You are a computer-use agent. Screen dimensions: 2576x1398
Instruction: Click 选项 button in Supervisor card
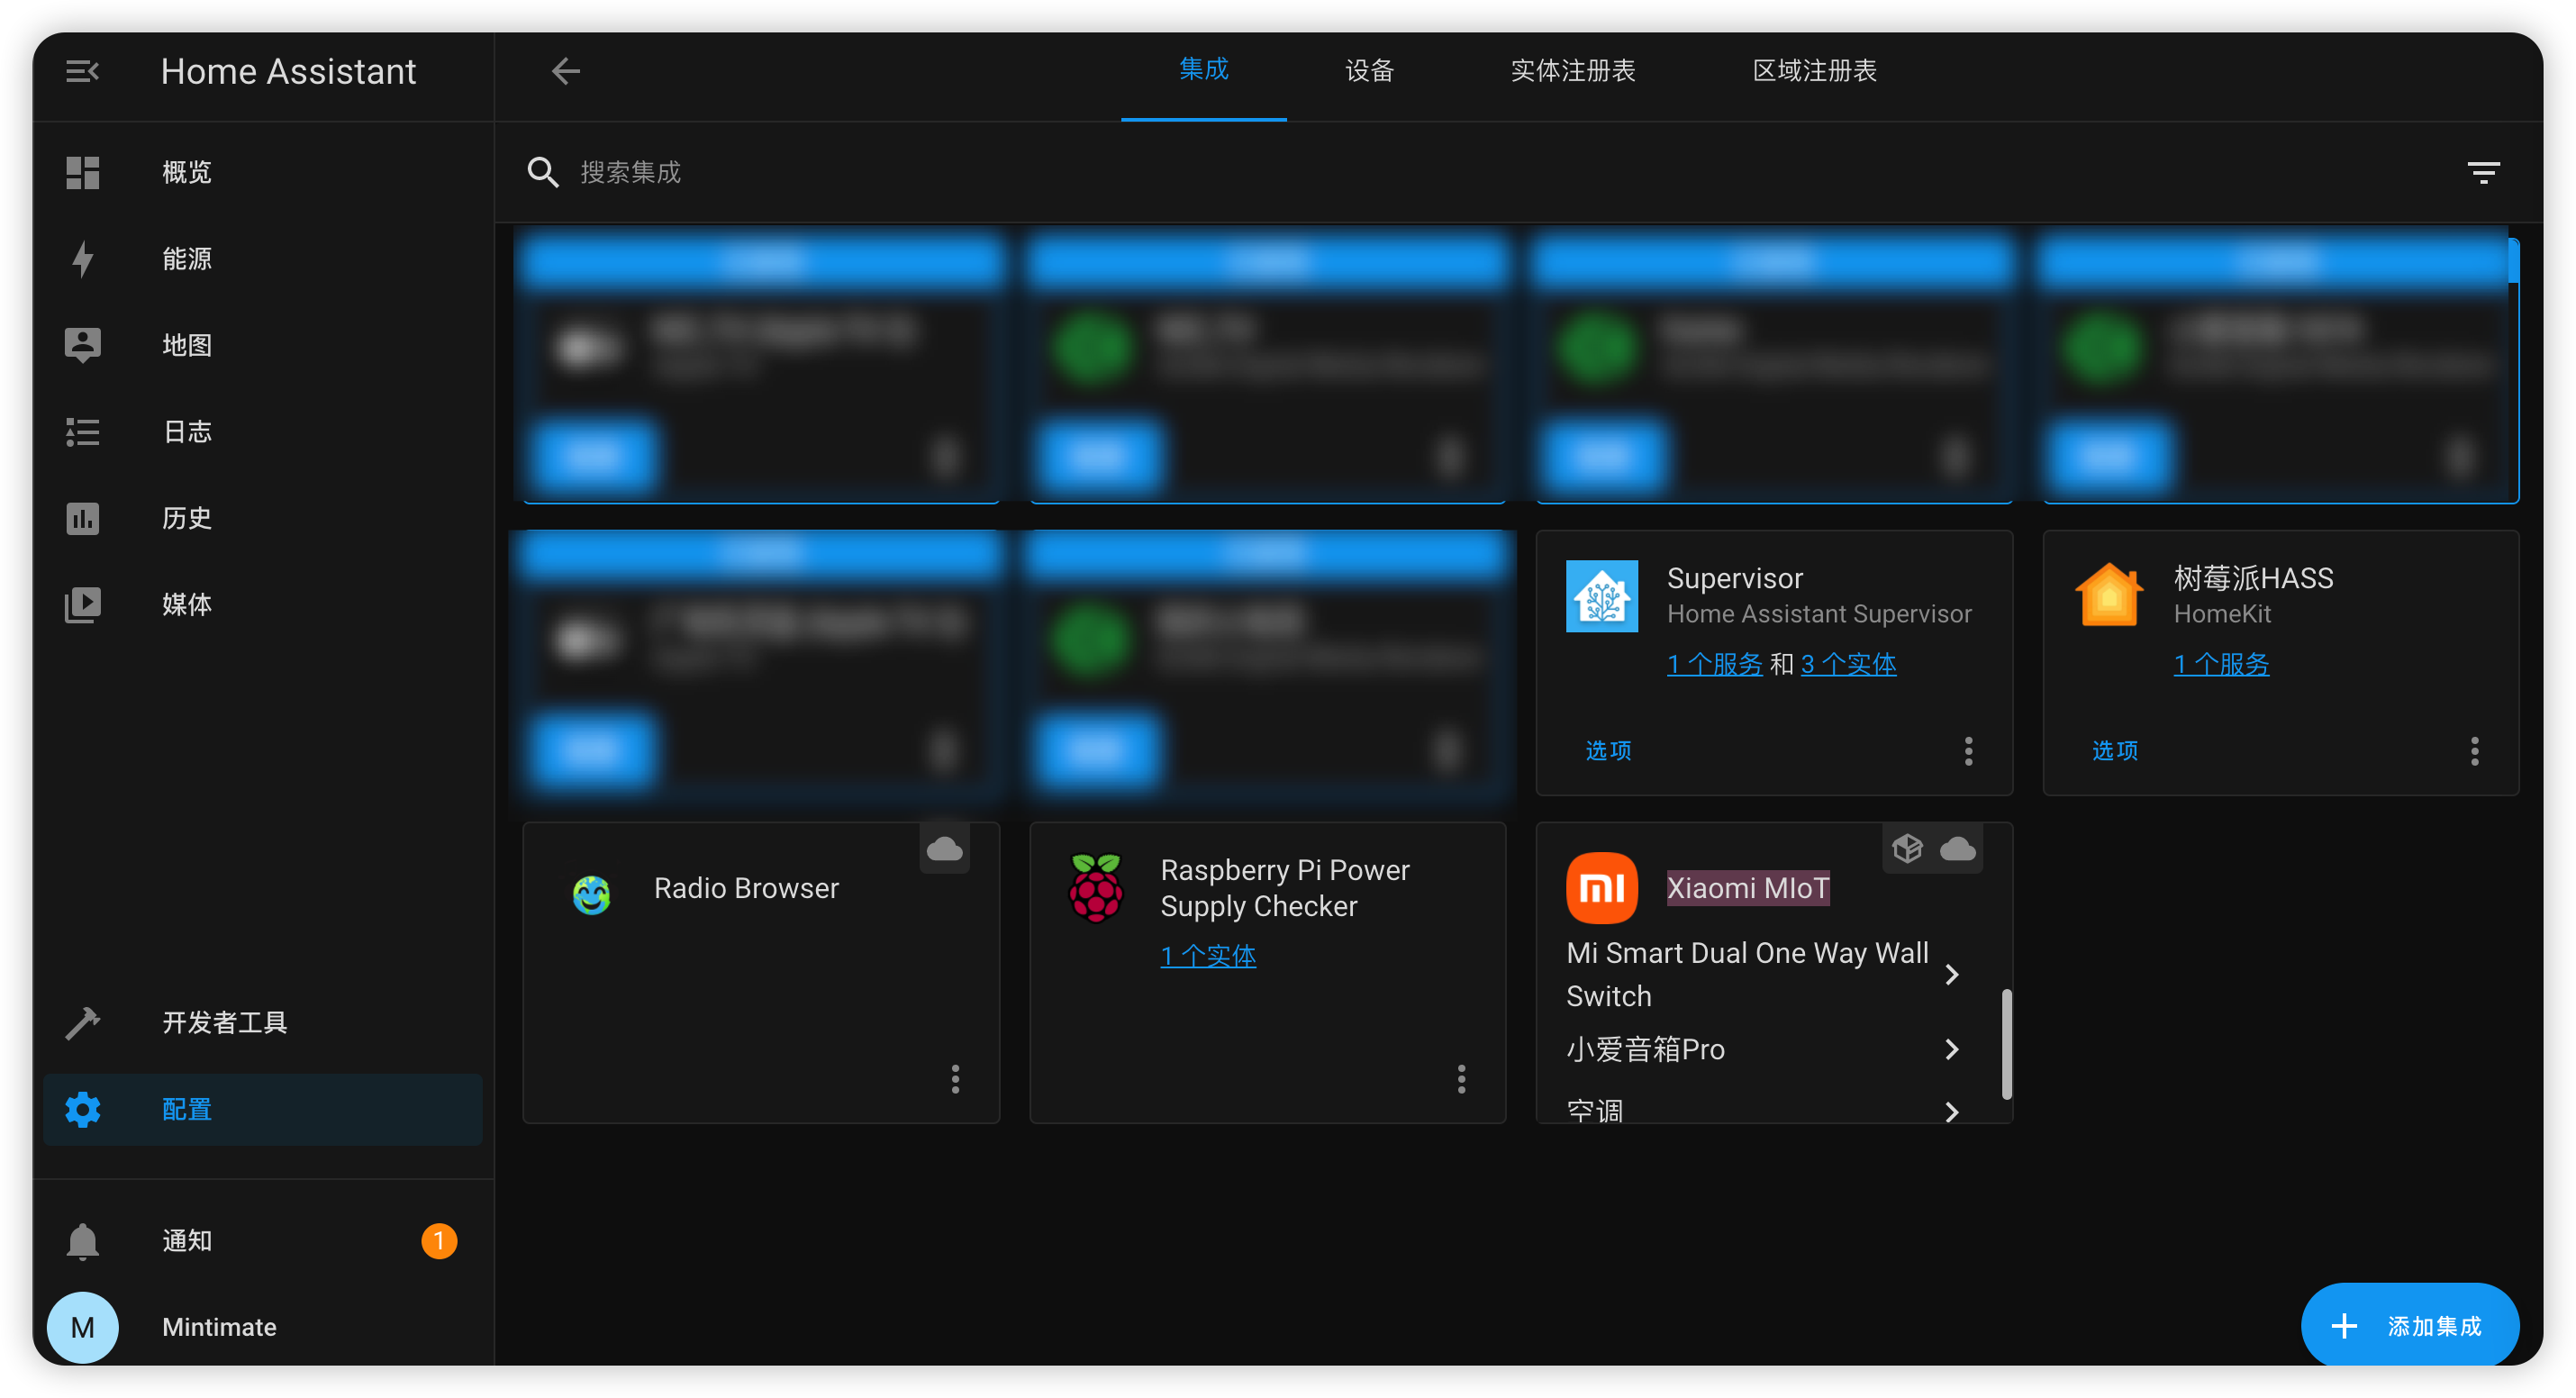click(x=1609, y=748)
